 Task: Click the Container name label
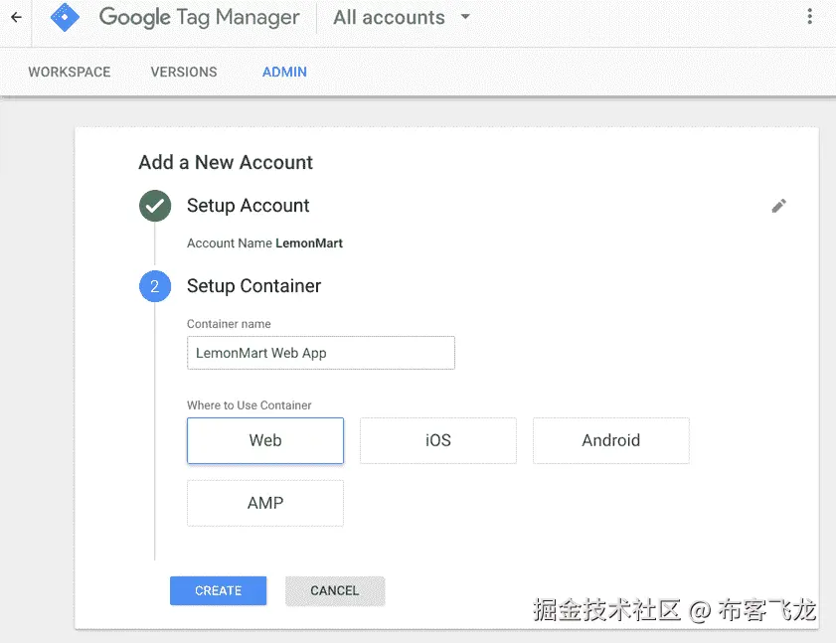click(x=229, y=324)
